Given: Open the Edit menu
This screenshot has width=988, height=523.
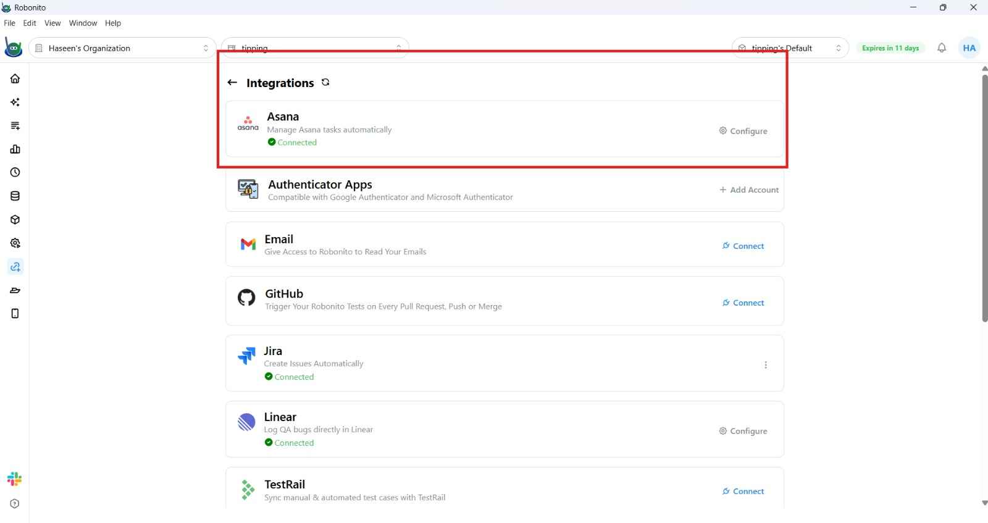Looking at the screenshot, I should point(30,23).
